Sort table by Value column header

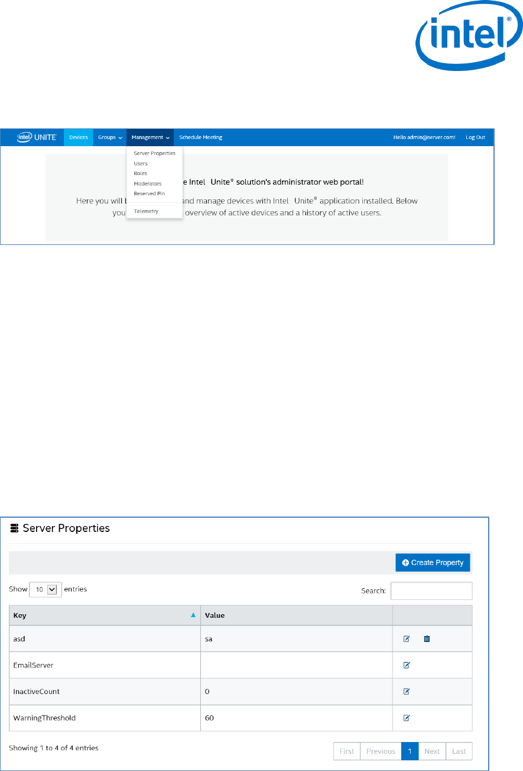tap(297, 615)
